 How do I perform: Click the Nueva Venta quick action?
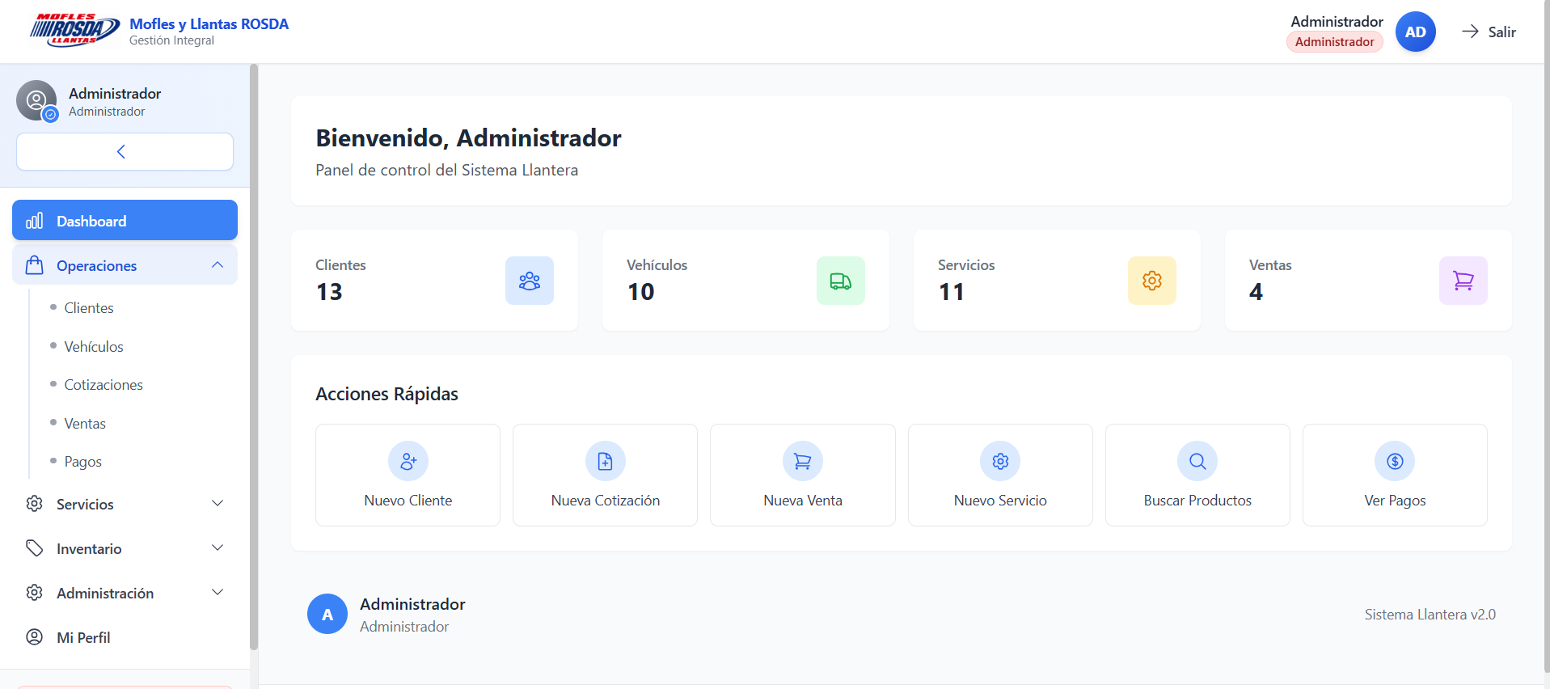[x=803, y=475]
